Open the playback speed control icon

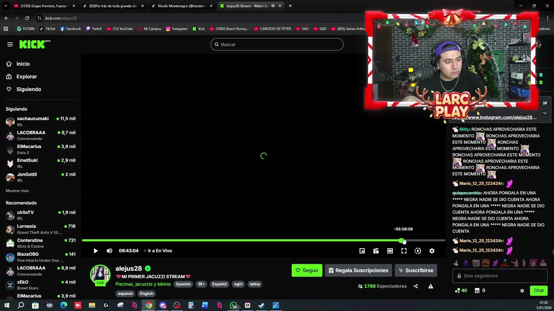[418, 251]
